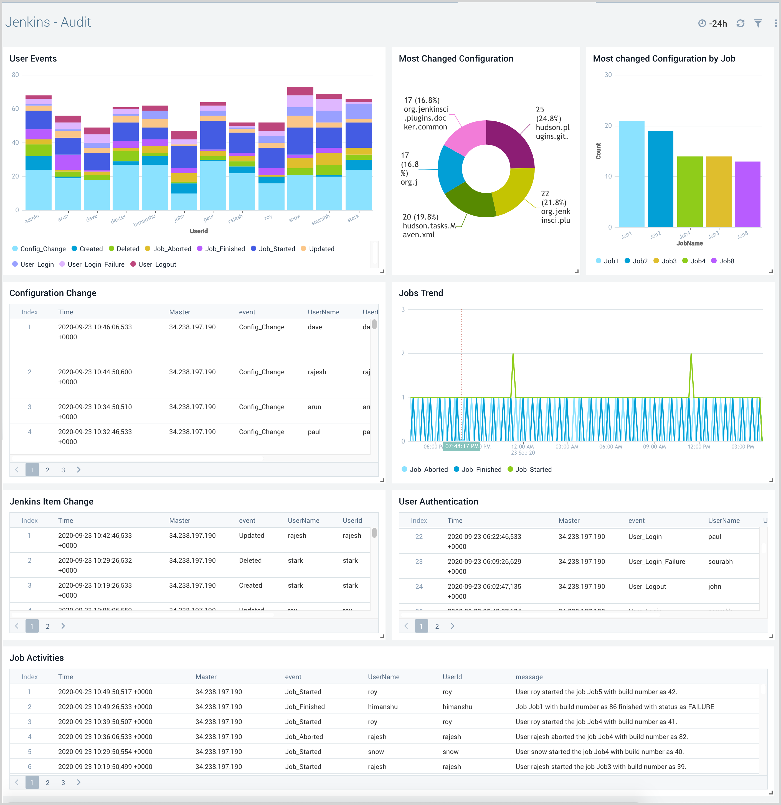781x805 pixels.
Task: Open page 2 of Jenkins Item Change
Action: point(48,626)
